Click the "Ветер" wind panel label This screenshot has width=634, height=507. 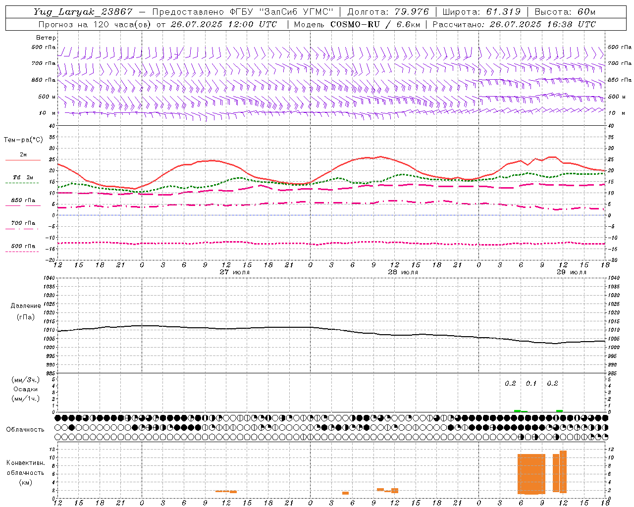click(x=46, y=38)
